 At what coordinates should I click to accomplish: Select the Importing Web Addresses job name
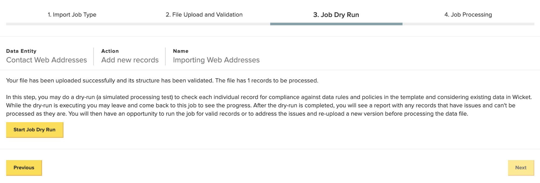pos(216,60)
